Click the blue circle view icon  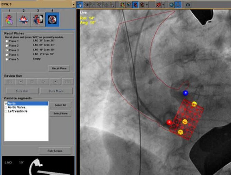point(171,5)
